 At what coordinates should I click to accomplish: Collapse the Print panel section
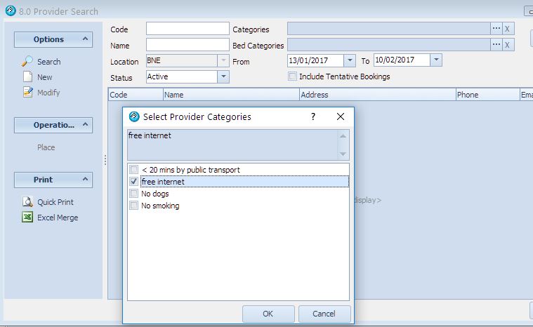pyautogui.click(x=85, y=180)
